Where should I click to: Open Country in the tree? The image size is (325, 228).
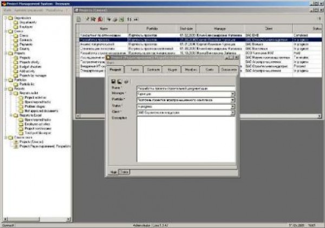coord(24,49)
